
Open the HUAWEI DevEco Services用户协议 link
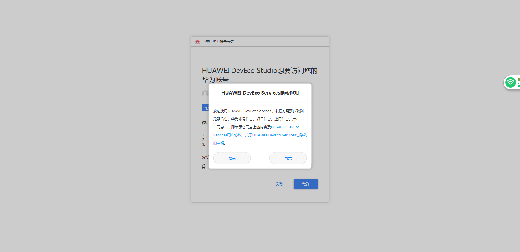click(256, 131)
